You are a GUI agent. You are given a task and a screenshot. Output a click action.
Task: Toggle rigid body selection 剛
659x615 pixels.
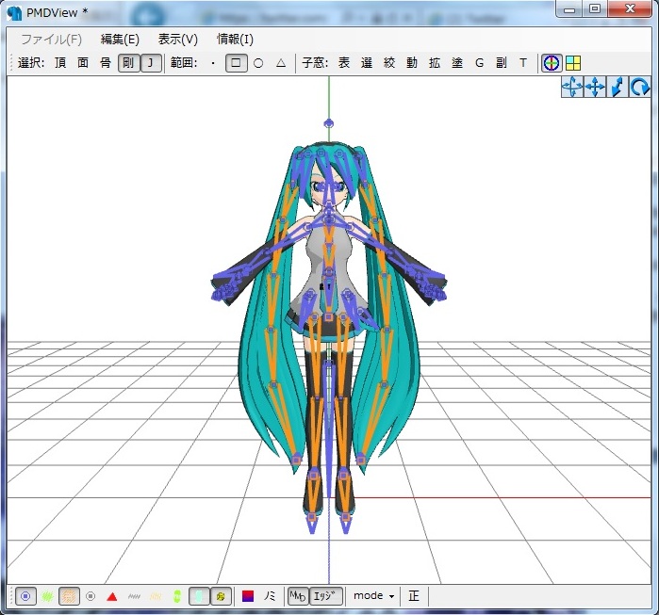pos(128,63)
